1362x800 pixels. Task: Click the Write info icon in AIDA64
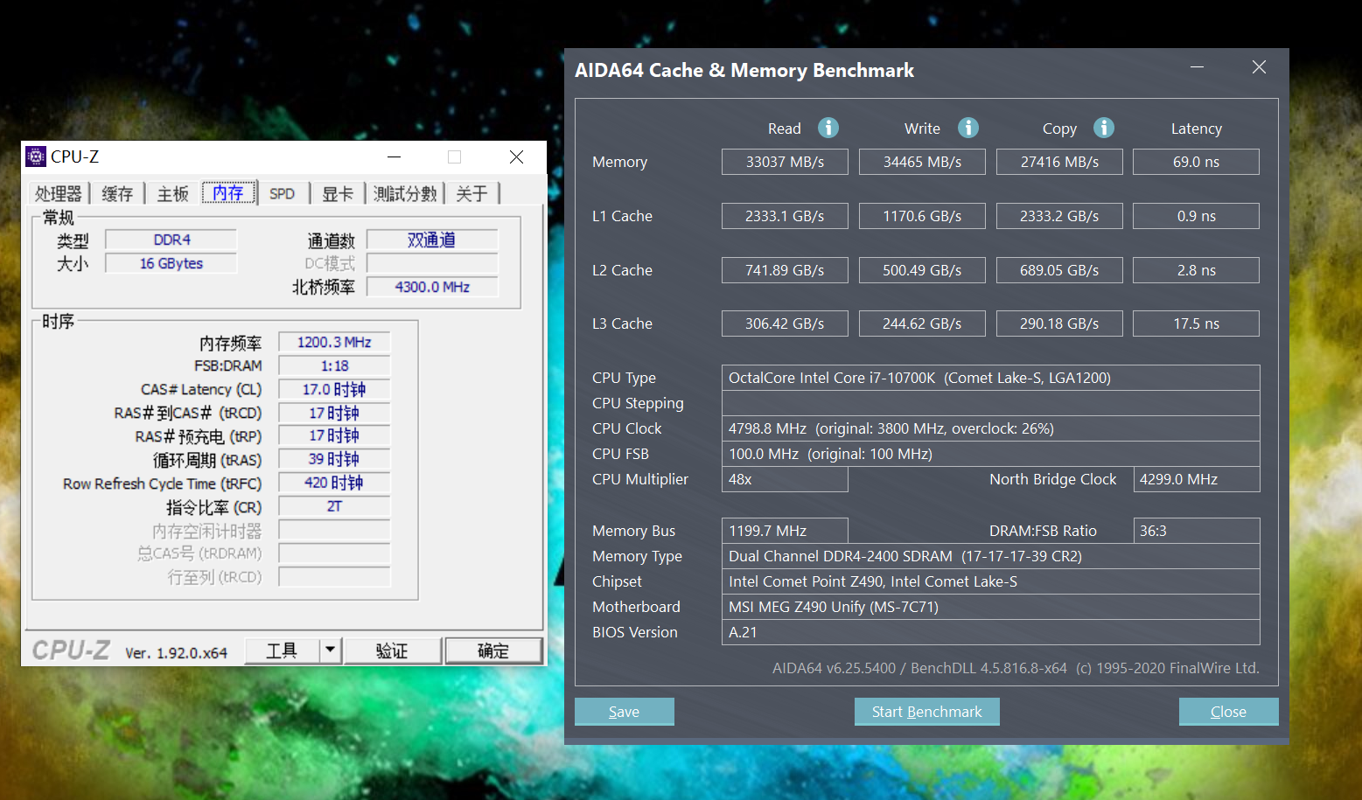click(968, 128)
